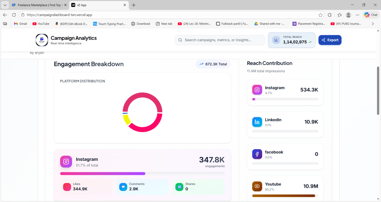Image resolution: width=381 pixels, height=202 pixels.
Task: Click the 672.3K Total badge
Action: 213,64
